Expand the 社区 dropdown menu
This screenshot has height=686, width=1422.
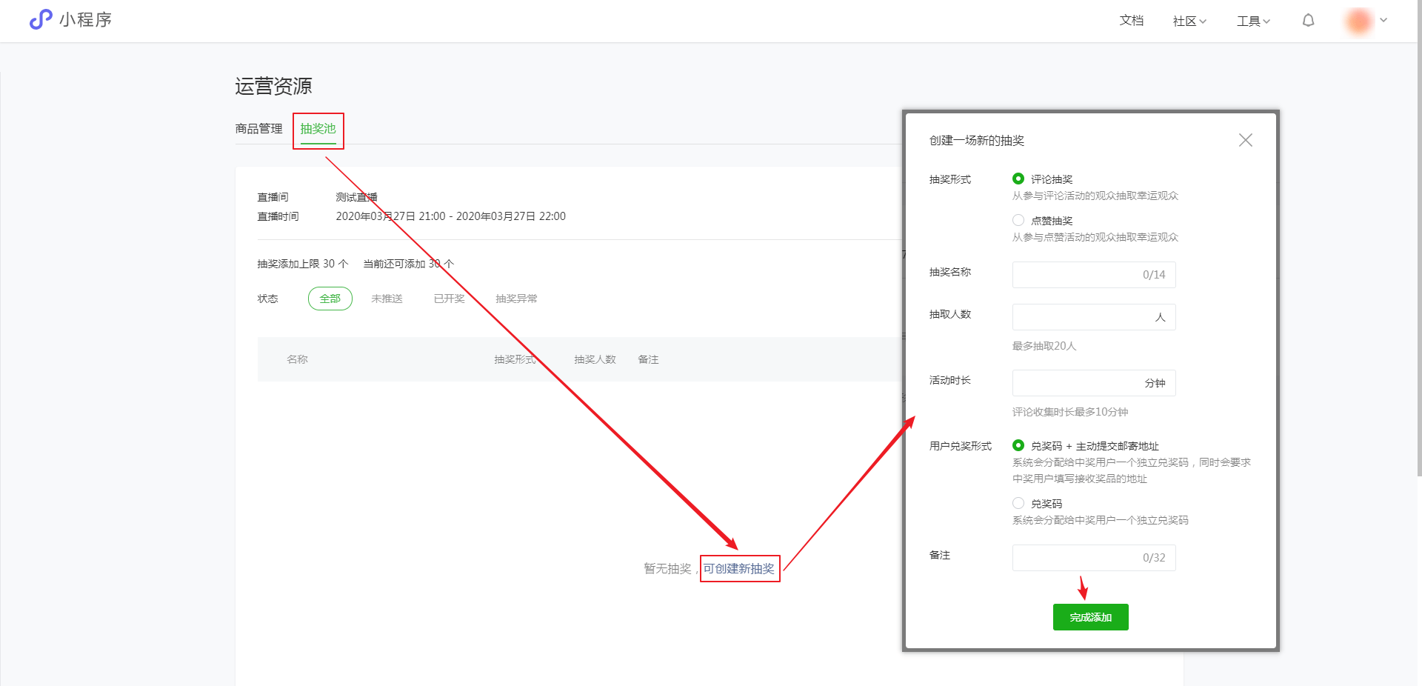click(x=1189, y=21)
